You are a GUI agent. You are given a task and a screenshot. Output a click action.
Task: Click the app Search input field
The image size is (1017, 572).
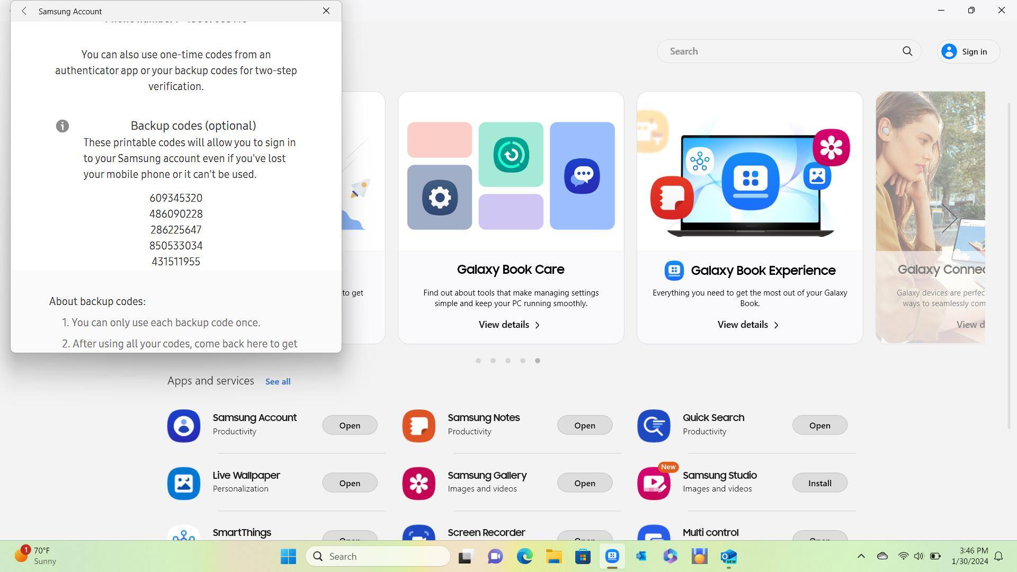(779, 51)
